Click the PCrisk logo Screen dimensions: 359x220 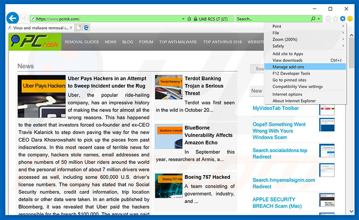click(35, 42)
